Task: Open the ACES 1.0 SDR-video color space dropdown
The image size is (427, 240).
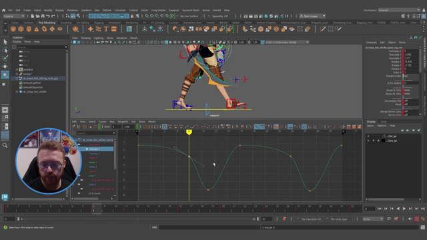Action: (x=287, y=42)
